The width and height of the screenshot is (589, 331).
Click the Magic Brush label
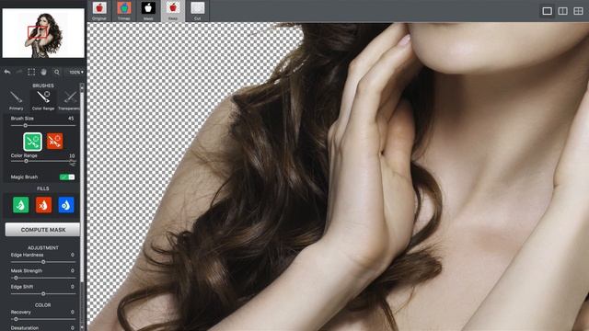pos(24,177)
